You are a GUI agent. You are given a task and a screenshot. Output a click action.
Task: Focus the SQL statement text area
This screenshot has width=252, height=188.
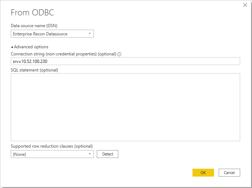tap(125, 107)
